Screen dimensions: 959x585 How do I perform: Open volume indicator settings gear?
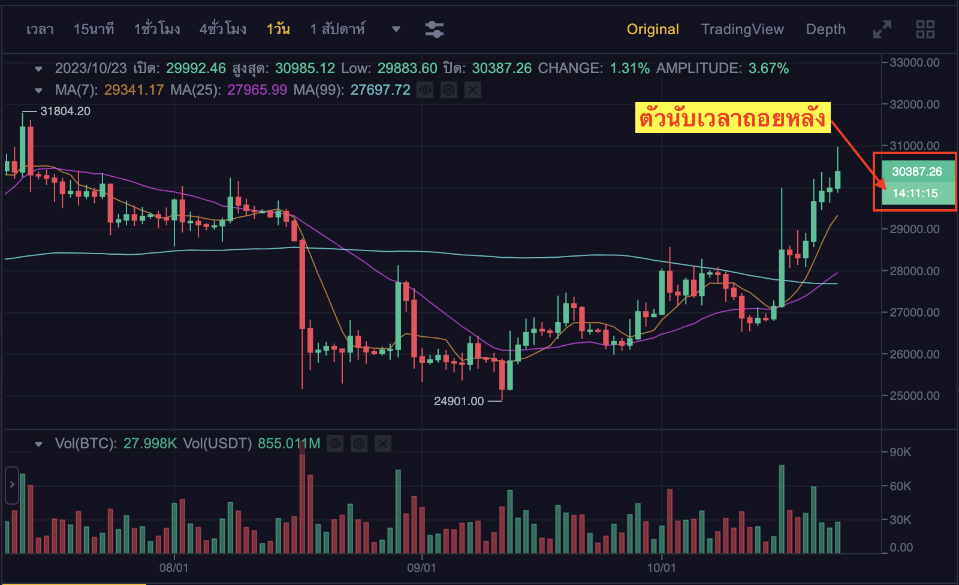(x=359, y=444)
